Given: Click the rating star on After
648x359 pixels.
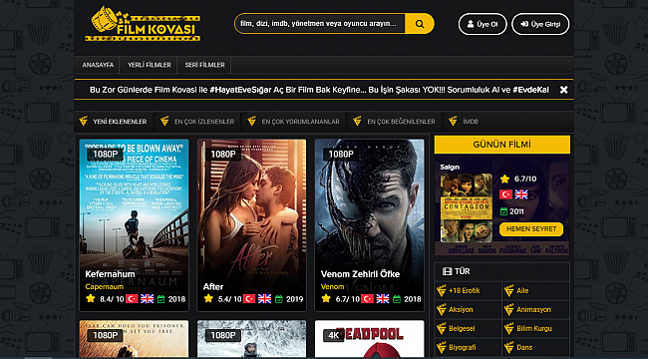Looking at the screenshot, I should [x=208, y=298].
